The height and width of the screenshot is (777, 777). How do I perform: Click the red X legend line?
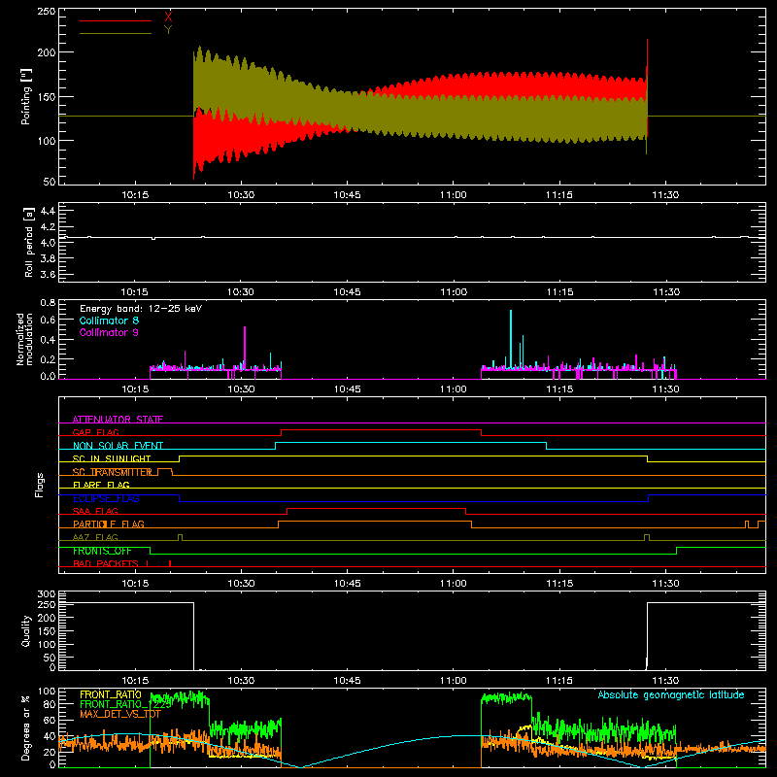click(116, 20)
